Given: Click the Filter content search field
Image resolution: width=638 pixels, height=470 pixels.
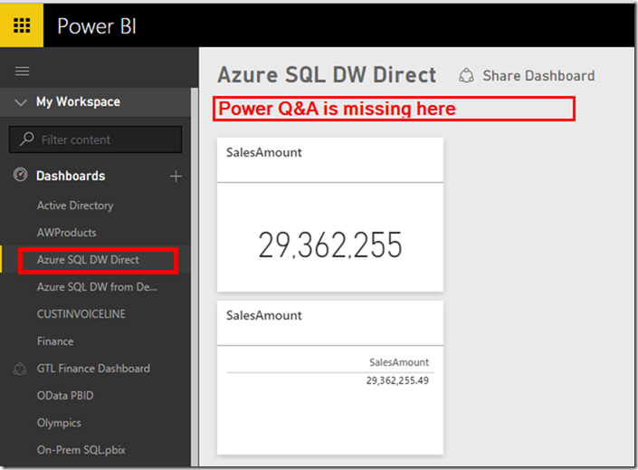Looking at the screenshot, I should [x=96, y=139].
